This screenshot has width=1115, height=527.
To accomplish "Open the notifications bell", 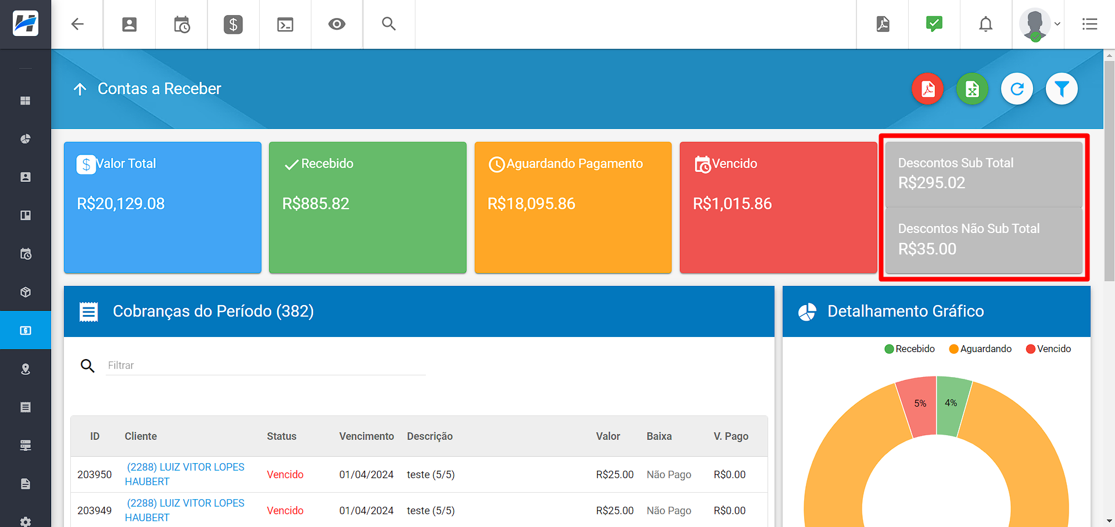I will [986, 24].
